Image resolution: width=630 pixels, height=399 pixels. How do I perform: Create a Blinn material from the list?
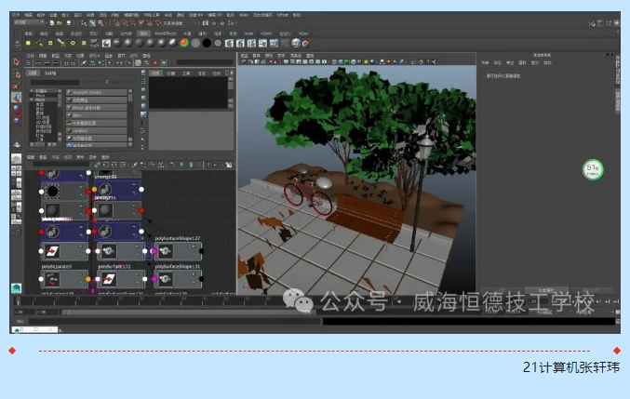(97, 115)
